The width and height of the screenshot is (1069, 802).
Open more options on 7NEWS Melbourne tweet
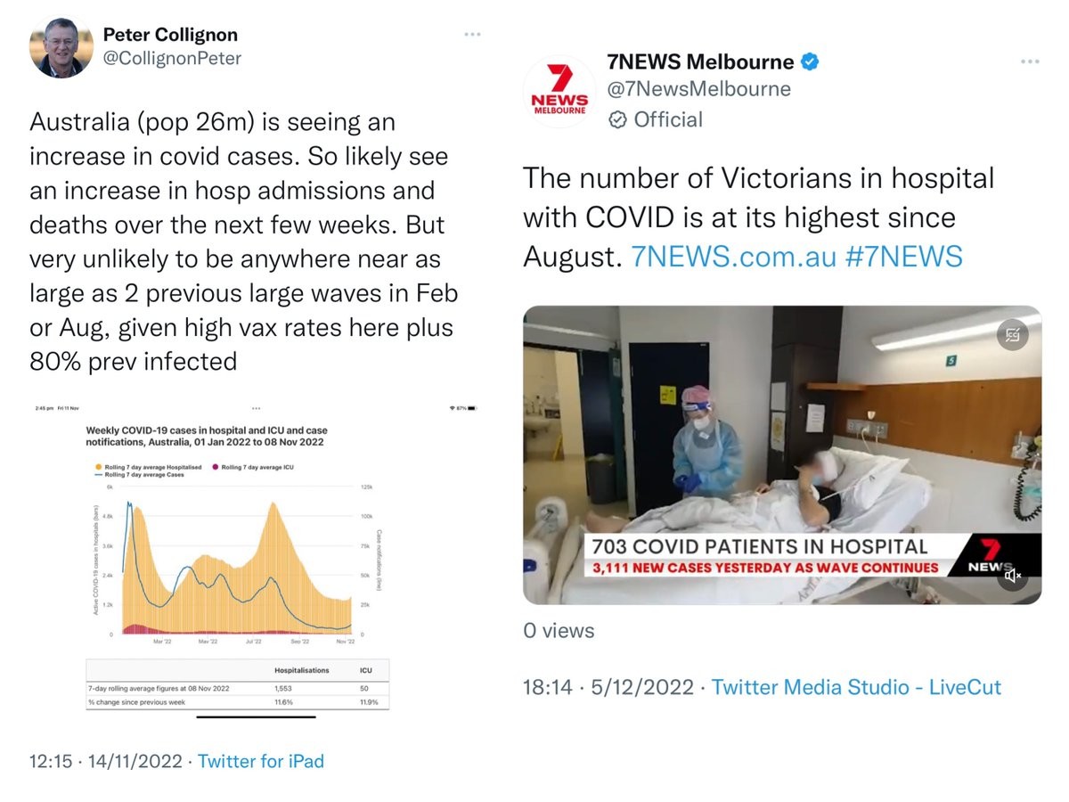(x=1030, y=61)
